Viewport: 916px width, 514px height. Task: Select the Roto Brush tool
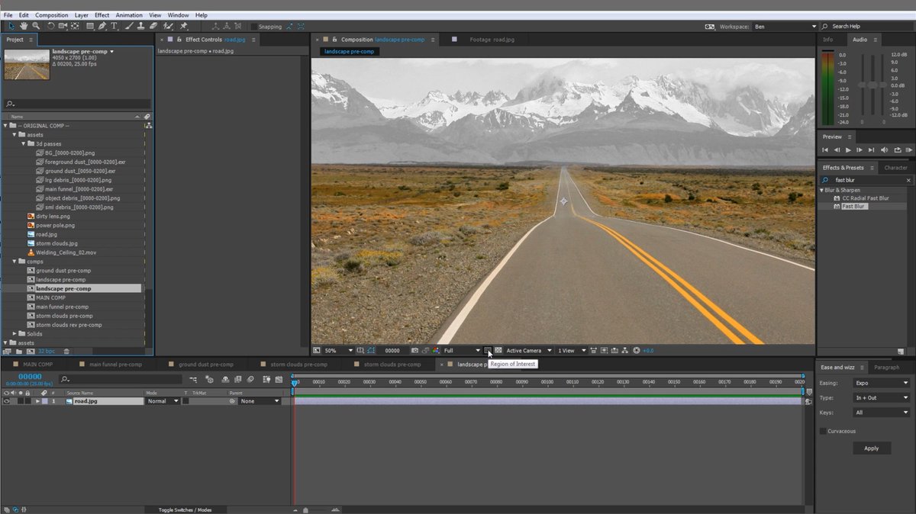click(168, 26)
